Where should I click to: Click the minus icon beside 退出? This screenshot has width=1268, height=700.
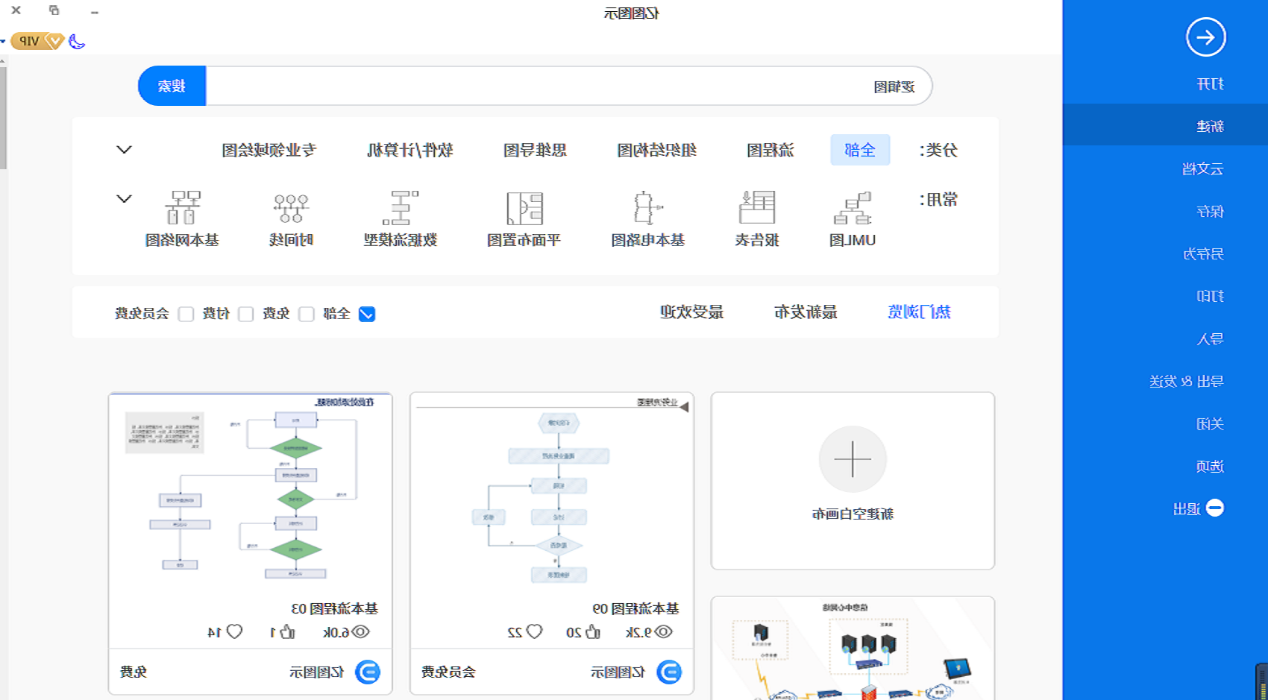pyautogui.click(x=1215, y=508)
